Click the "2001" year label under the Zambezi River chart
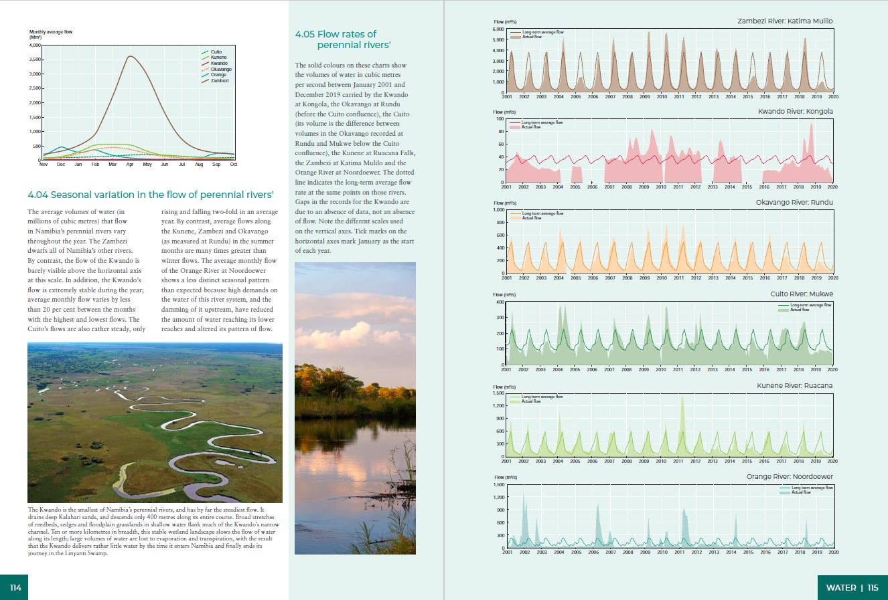888x600 pixels. click(507, 97)
